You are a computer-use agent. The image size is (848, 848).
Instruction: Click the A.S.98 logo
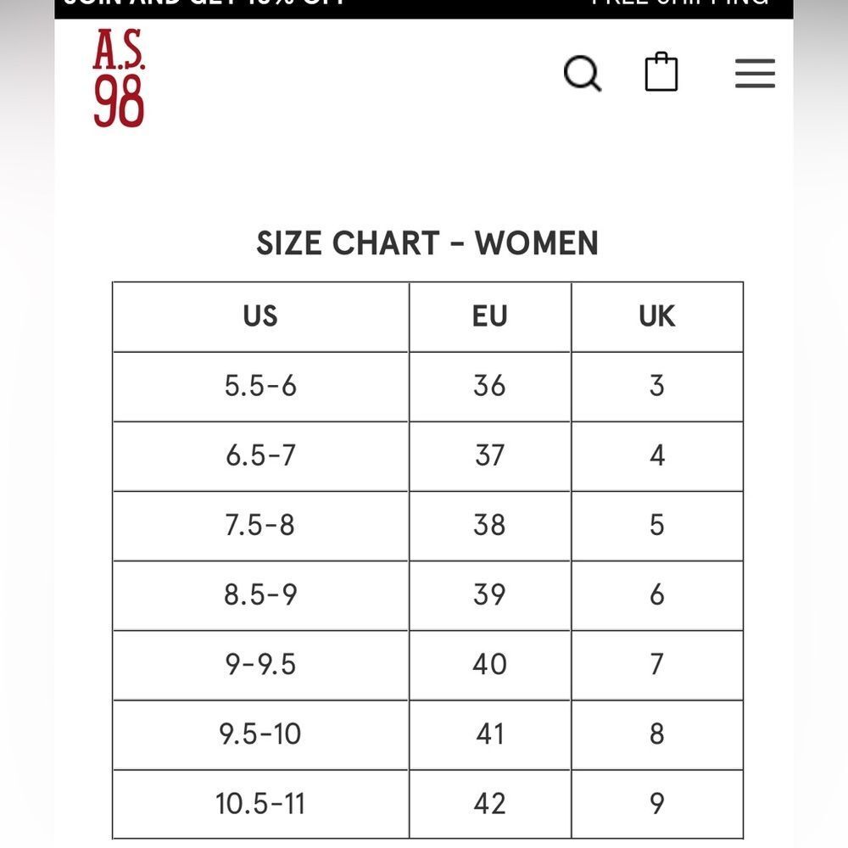119,78
